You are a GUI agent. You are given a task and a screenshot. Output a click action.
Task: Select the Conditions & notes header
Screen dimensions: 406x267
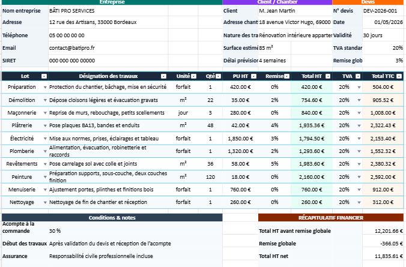(112, 218)
